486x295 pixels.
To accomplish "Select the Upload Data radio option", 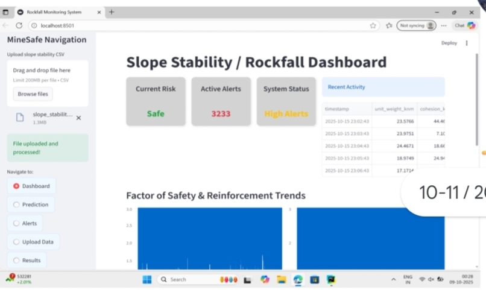I will pos(34,242).
